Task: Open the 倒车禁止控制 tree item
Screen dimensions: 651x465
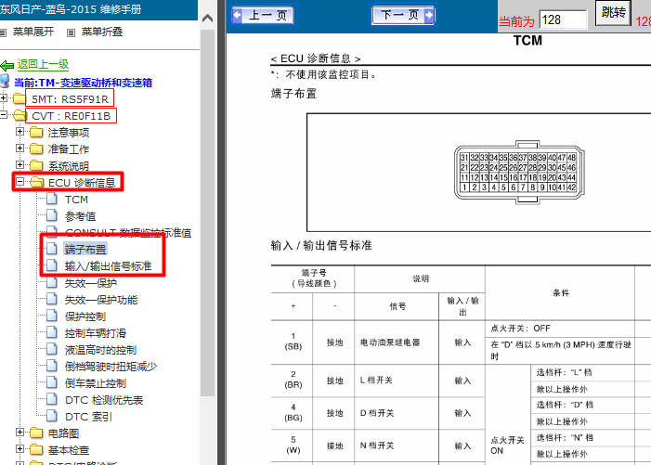Action: (x=95, y=383)
